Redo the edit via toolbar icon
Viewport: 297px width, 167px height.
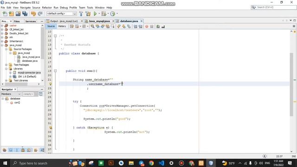[40, 13]
